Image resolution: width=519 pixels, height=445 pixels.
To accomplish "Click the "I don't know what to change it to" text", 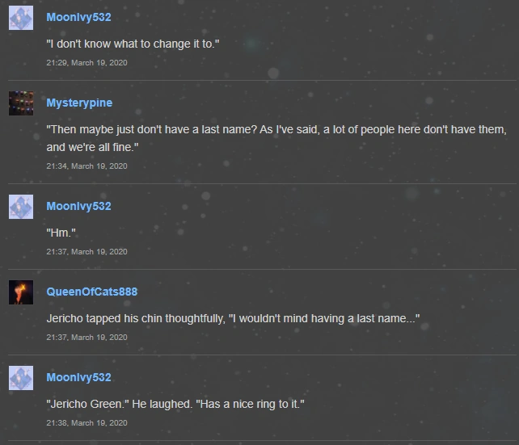I will (x=133, y=44).
